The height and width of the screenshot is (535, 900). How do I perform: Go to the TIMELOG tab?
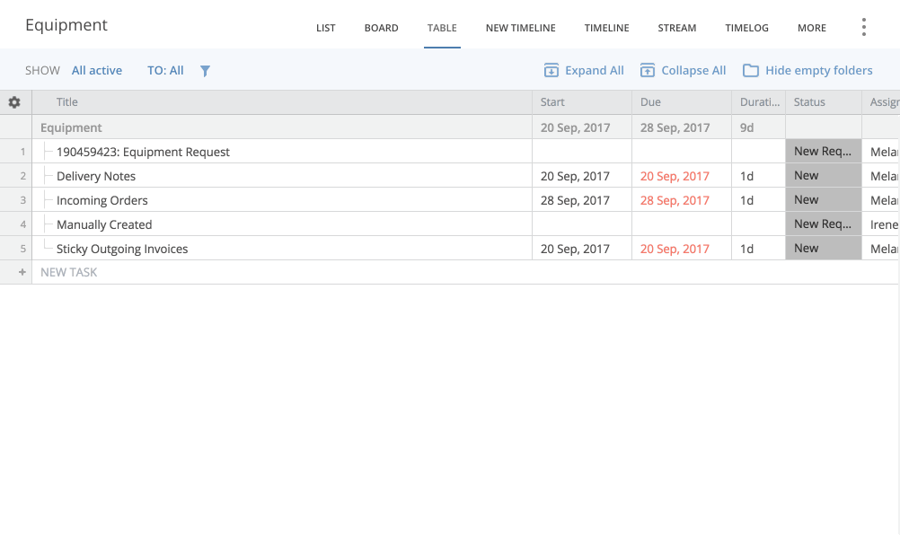(x=746, y=28)
